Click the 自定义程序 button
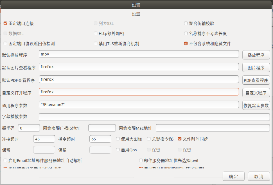Screen dimensions: 273x185 (x=256, y=93)
